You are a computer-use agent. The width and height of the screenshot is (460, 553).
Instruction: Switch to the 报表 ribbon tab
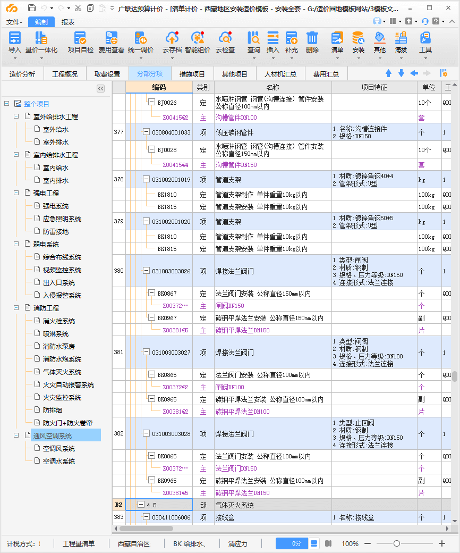(68, 22)
